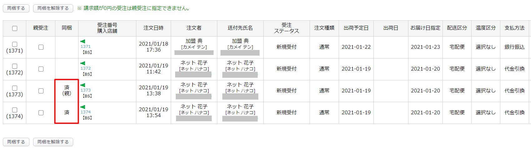Check the row checkbox above (1374)
531x149 pixels.
coord(15,110)
